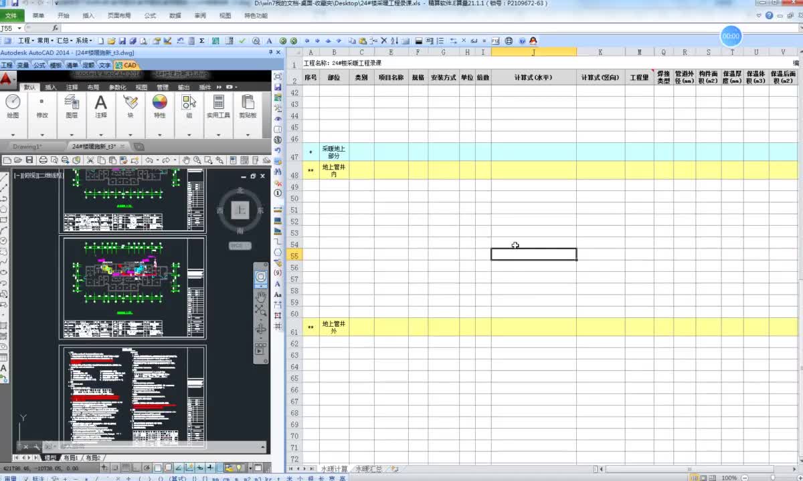
Task: Click the navigation bar pan hand icon
Action: coord(261,296)
